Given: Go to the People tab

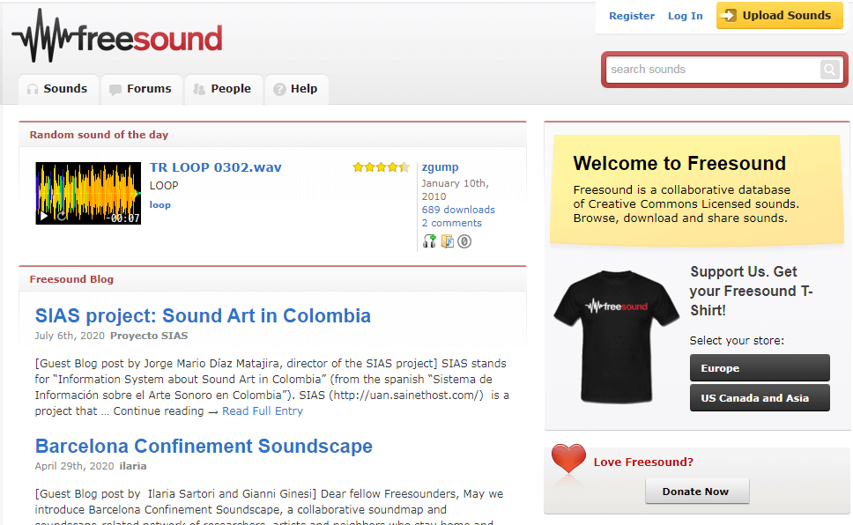Looking at the screenshot, I should [x=224, y=89].
